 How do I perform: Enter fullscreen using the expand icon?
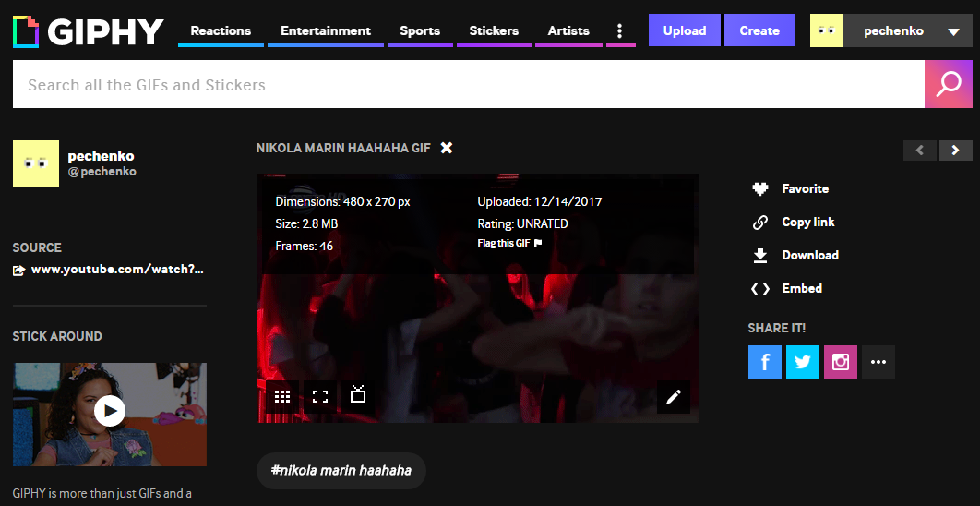320,397
